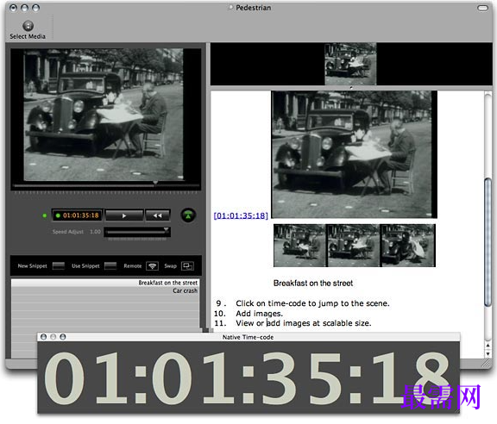
Task: Click the 'Add images.' list item
Action: point(259,314)
